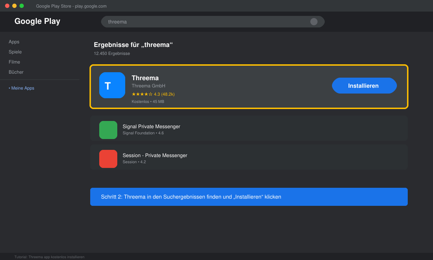Click the Threema GmbH developer name
This screenshot has width=433, height=260.
coord(148,86)
